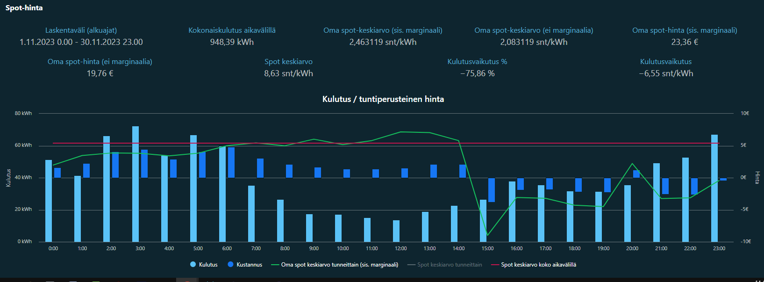Click the dark blue Kustannus legend dot
The width and height of the screenshot is (764, 282).
point(230,265)
